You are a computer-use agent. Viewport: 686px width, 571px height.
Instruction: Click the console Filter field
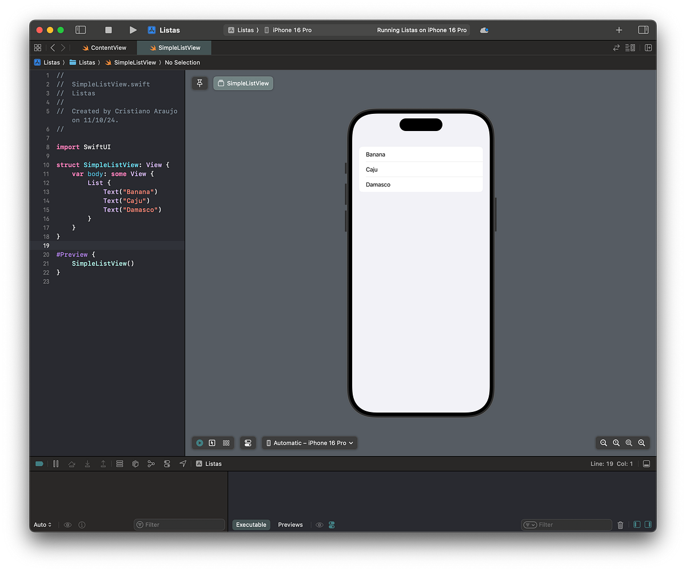pos(566,524)
